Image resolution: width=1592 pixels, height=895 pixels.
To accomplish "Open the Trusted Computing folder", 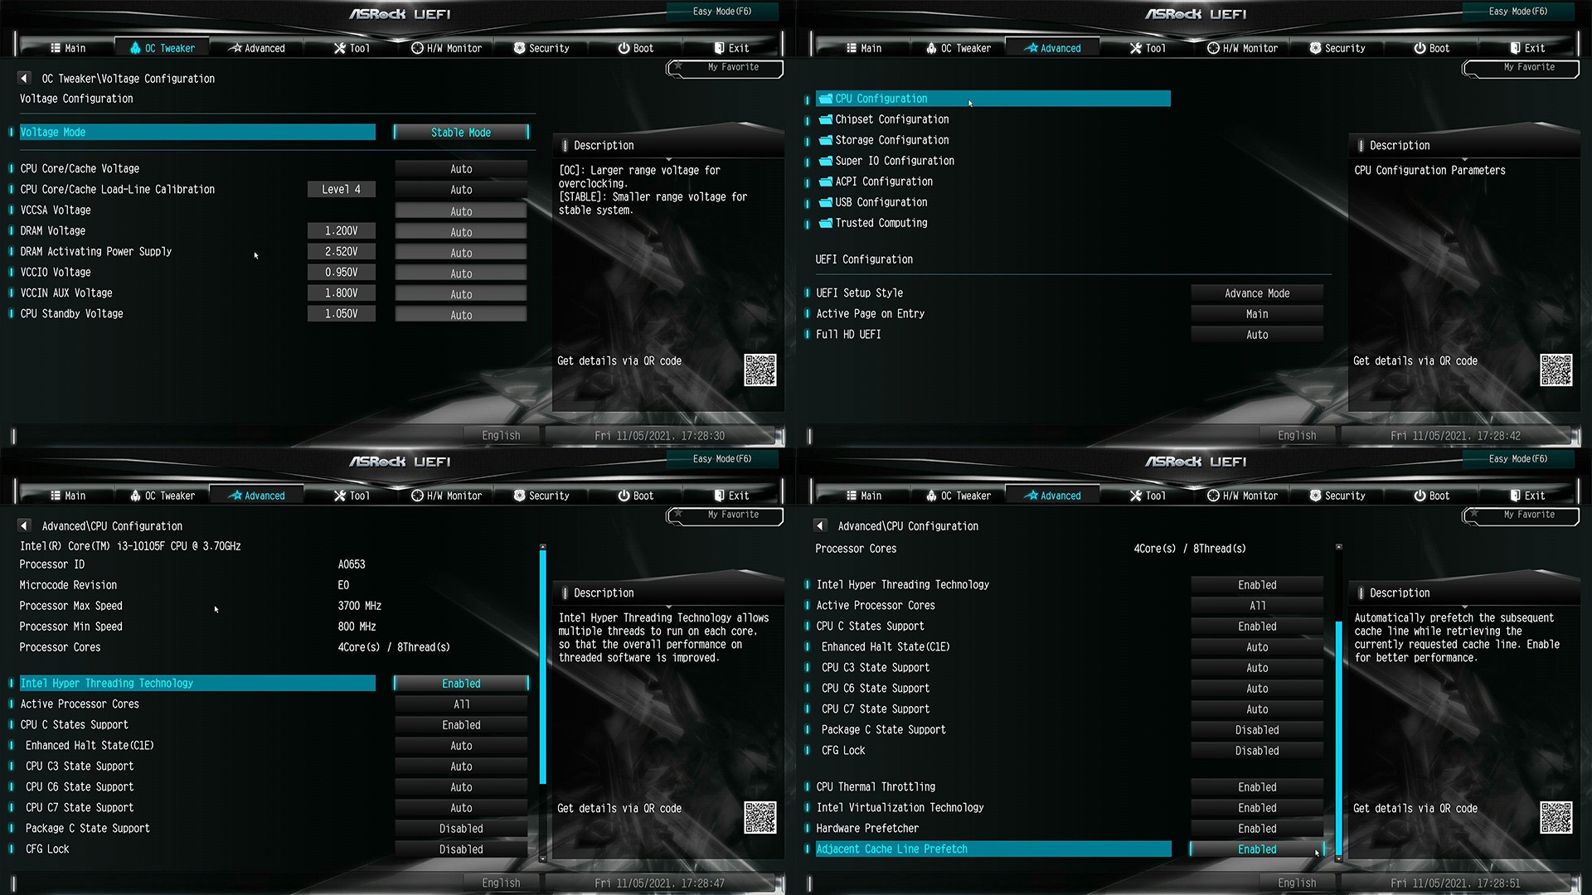I will (x=881, y=223).
